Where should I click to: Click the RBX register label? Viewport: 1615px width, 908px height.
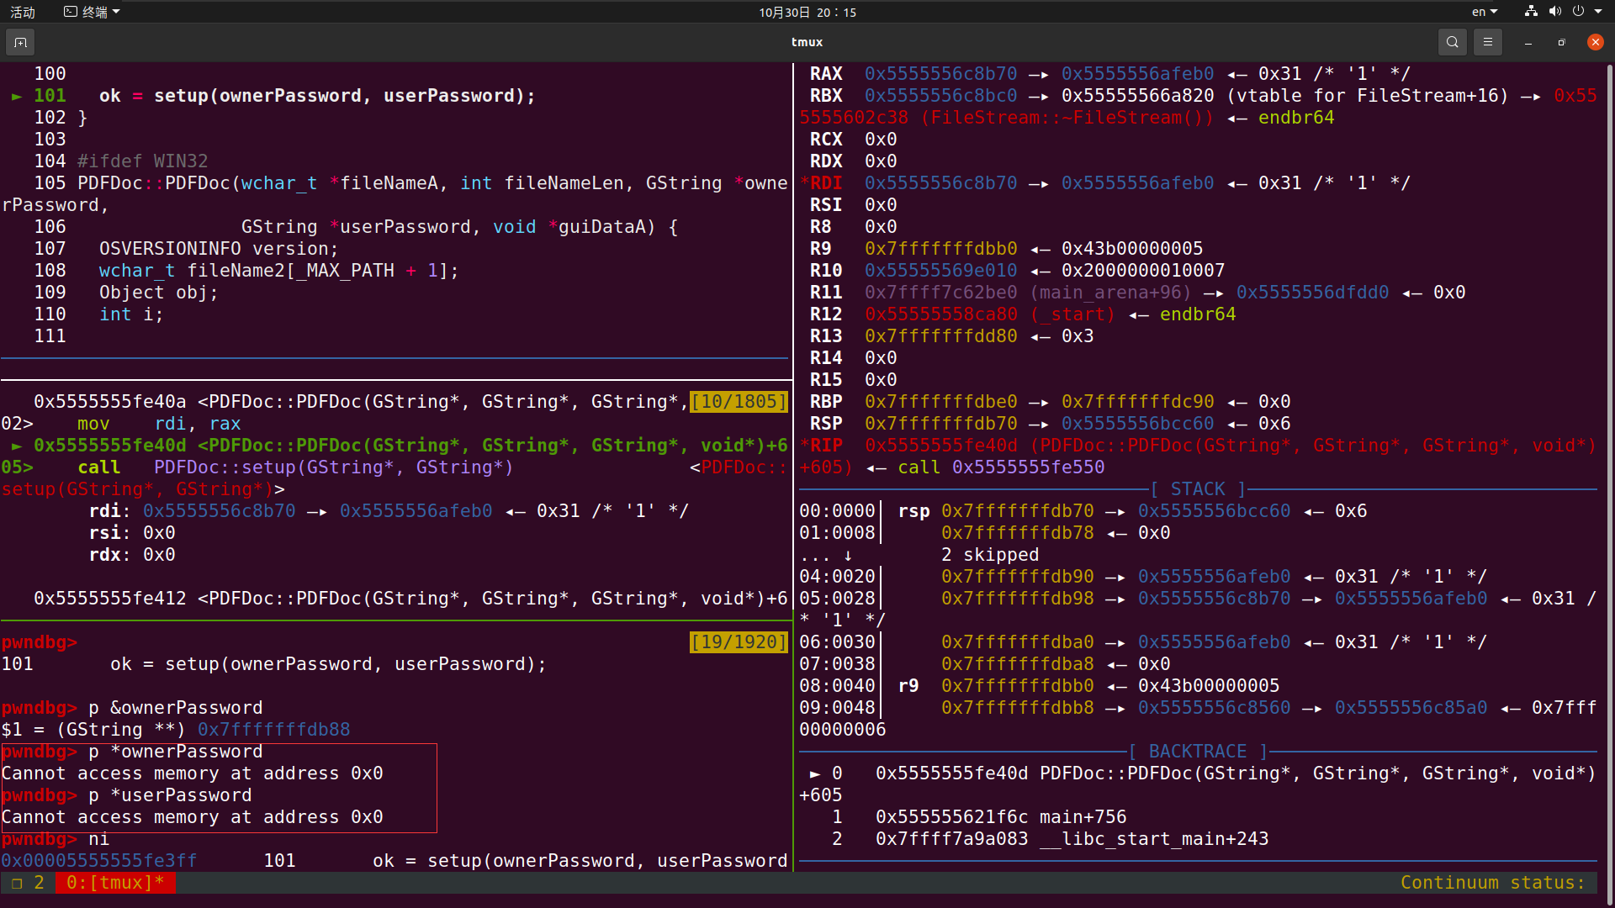pyautogui.click(x=826, y=96)
